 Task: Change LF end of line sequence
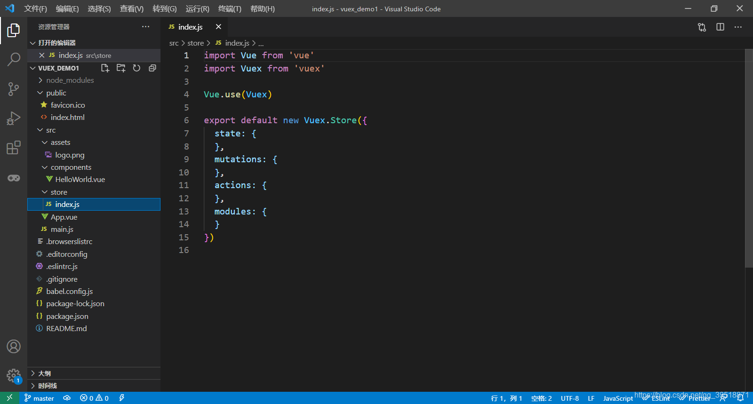pos(591,398)
